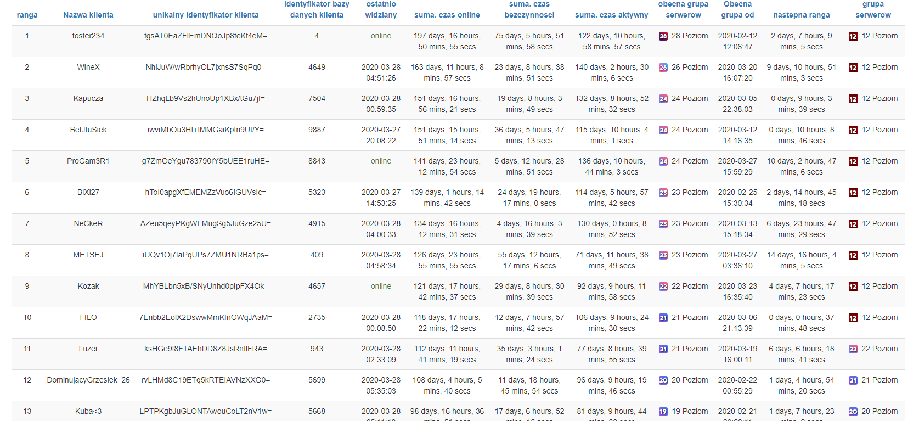Click the 12 Poziom icon in Kozak's row
The image size is (919, 421).
(853, 287)
